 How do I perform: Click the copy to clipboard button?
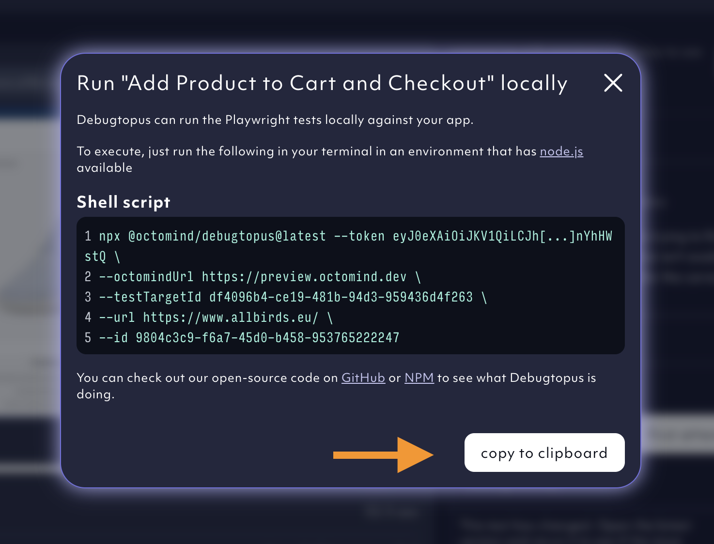(544, 453)
